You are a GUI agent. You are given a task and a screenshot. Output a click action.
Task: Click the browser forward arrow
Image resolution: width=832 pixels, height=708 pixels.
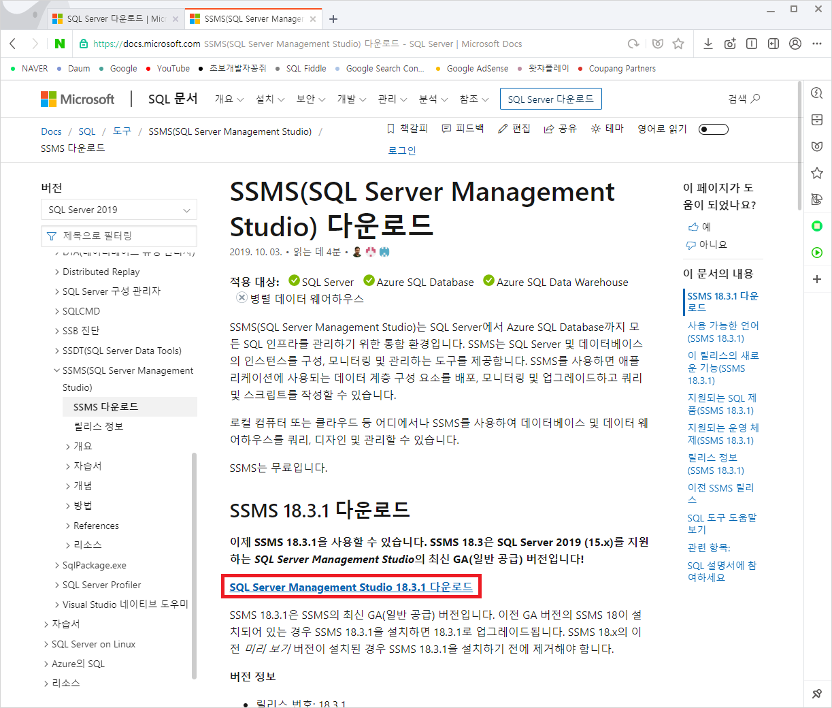coord(35,44)
